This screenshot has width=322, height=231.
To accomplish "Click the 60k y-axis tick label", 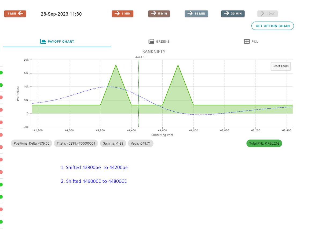I will pos(26,73).
